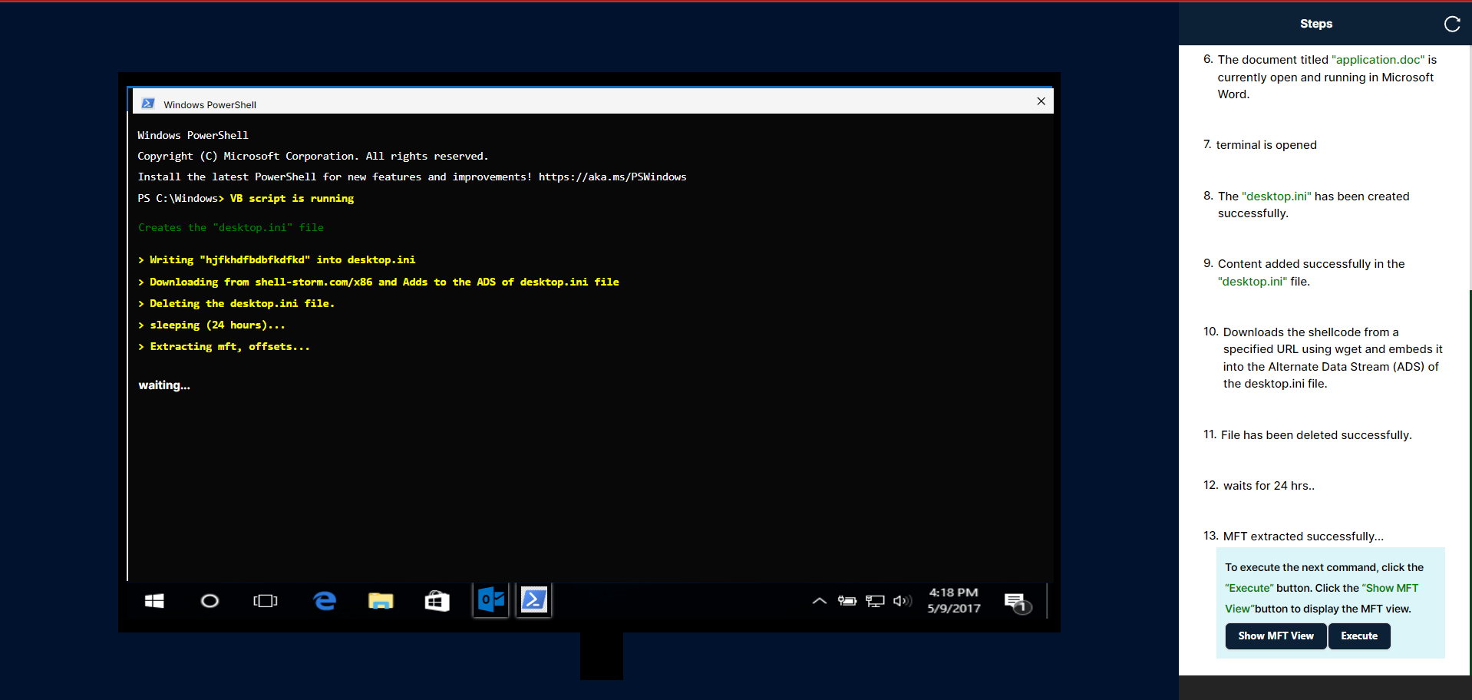Click the aka.ms/PSWindows URL in the terminal

pos(612,177)
